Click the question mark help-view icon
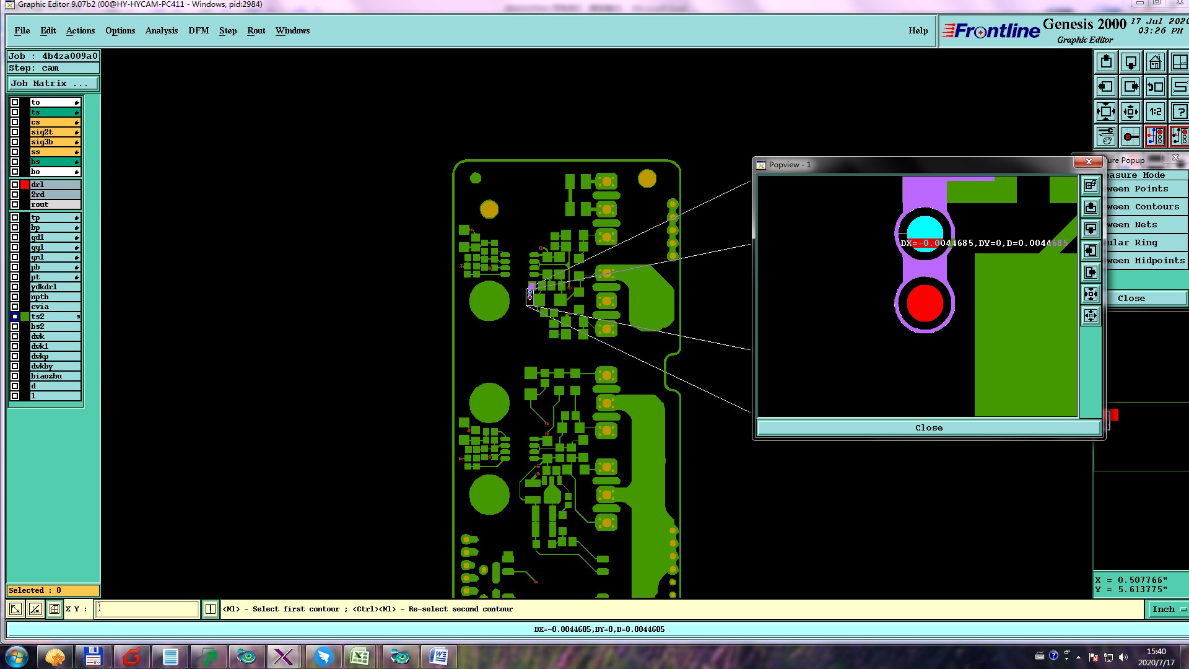This screenshot has height=669, width=1189. 1179,112
